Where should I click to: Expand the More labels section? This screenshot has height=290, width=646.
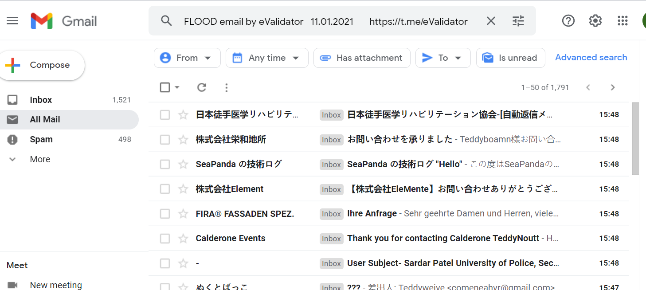40,159
